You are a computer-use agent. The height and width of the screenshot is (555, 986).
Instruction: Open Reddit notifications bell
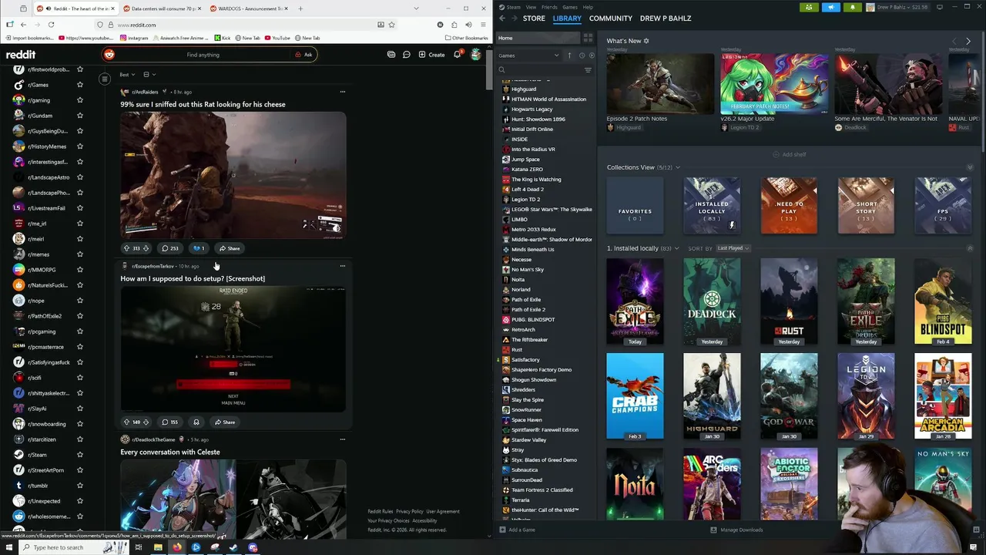(x=457, y=55)
